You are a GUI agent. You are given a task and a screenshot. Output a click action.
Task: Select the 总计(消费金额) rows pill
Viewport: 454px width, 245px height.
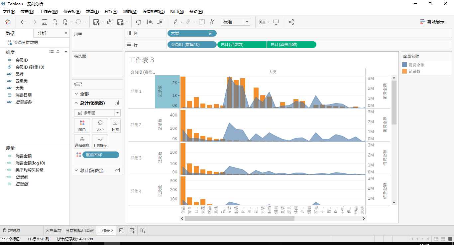(291, 45)
